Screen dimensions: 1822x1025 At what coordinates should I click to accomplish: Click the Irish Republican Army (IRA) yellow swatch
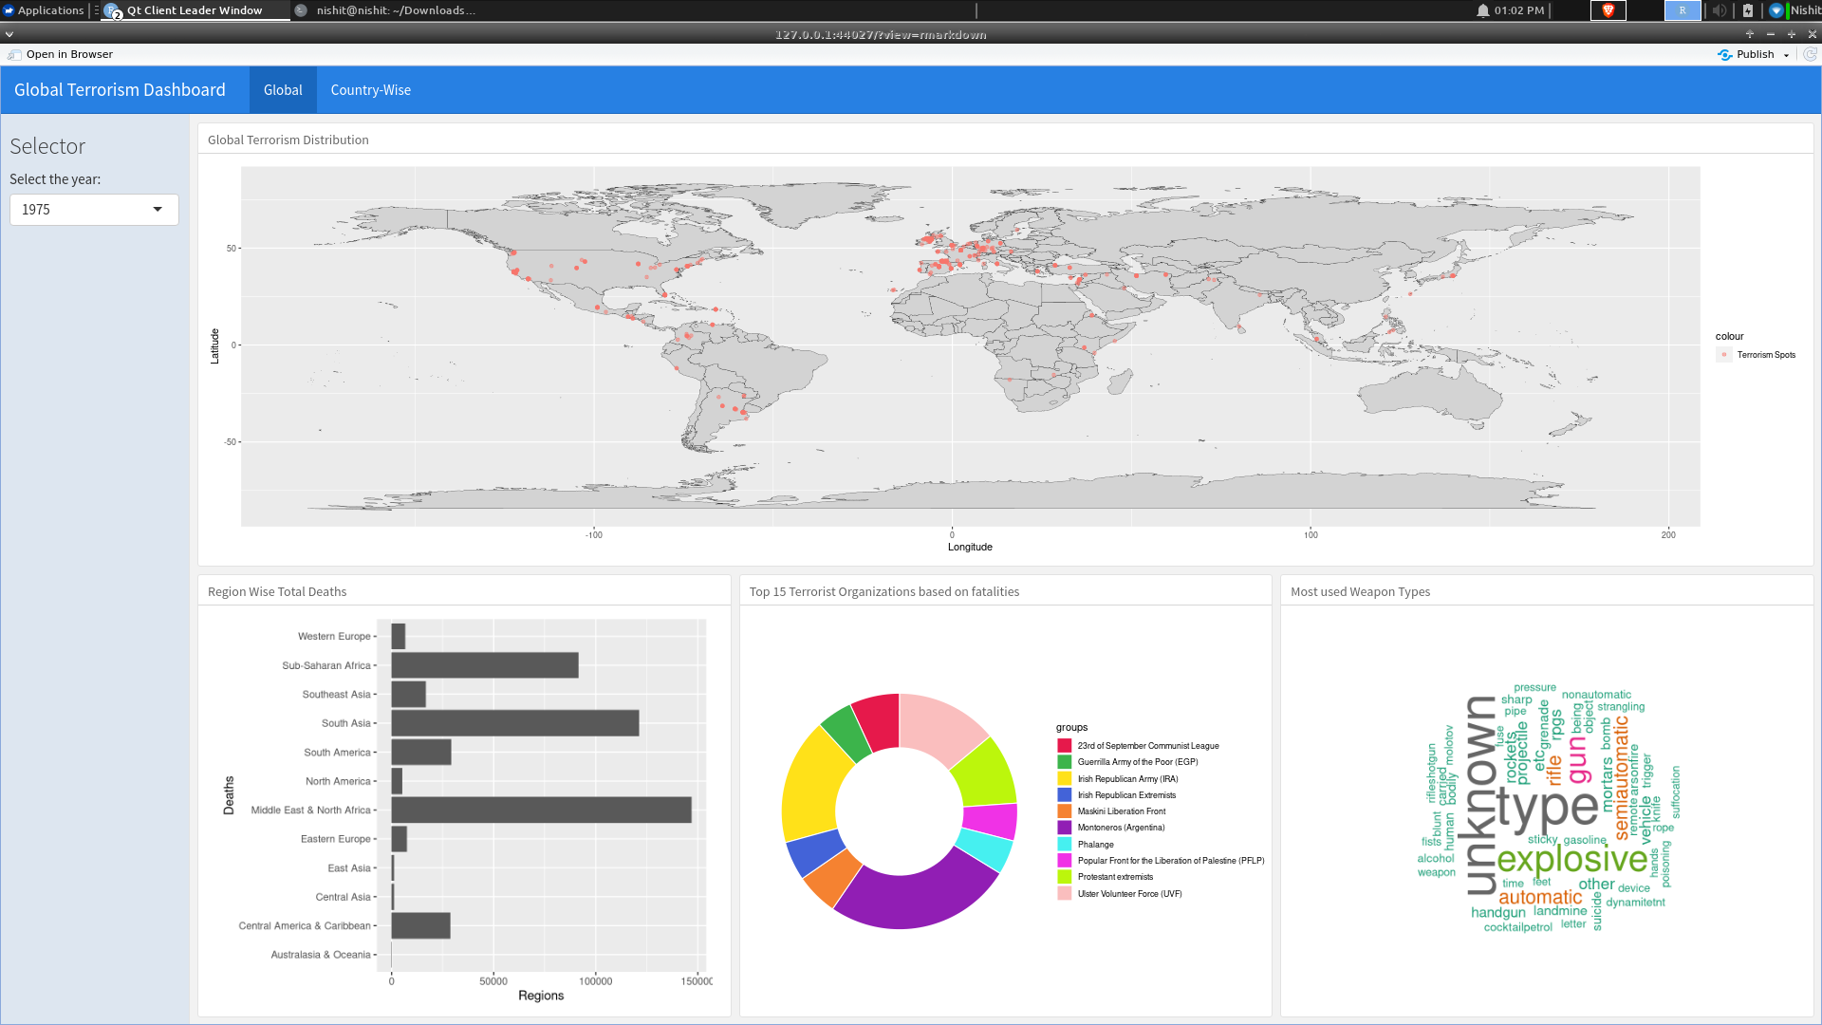click(1064, 779)
